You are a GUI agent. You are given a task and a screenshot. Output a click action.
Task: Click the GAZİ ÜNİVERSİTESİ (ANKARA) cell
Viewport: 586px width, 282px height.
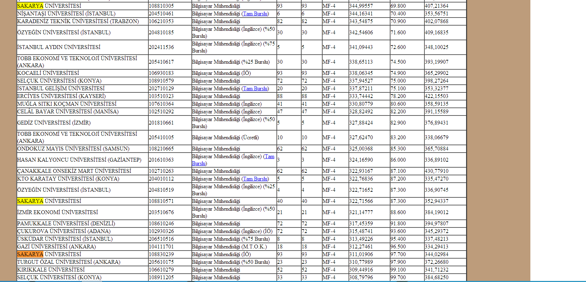point(82,247)
